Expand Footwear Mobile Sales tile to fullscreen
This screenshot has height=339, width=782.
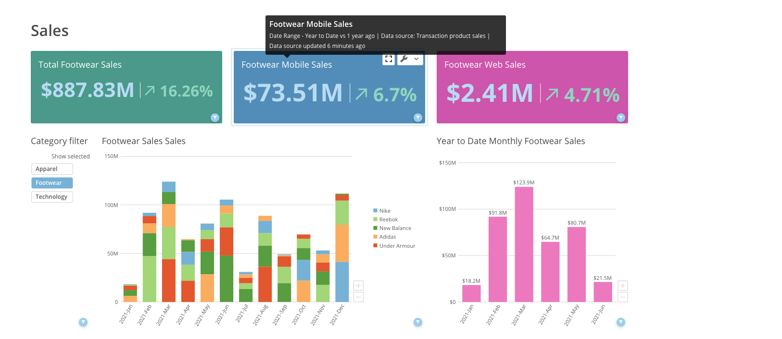[x=389, y=59]
